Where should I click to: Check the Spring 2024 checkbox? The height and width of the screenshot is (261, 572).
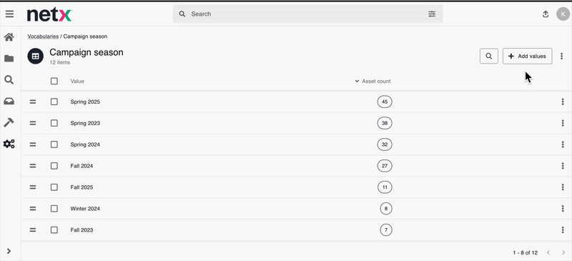tap(54, 144)
